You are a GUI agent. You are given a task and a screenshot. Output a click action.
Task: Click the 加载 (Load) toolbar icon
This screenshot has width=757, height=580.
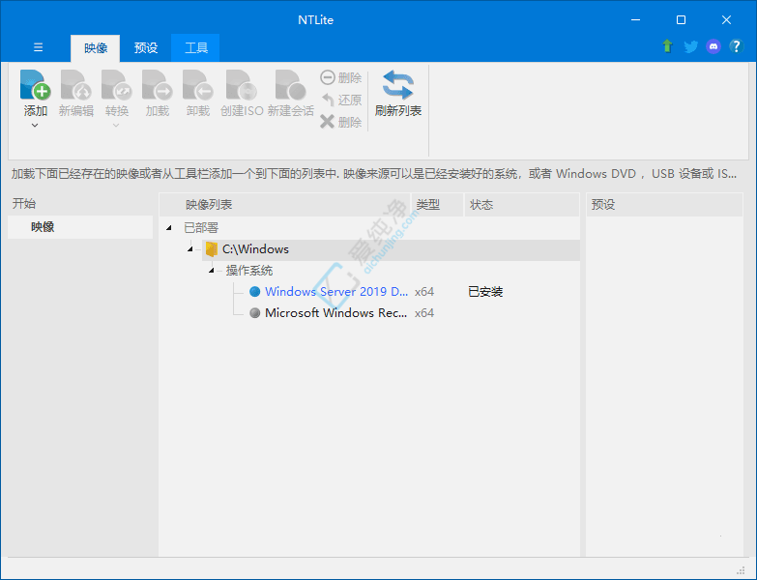157,85
